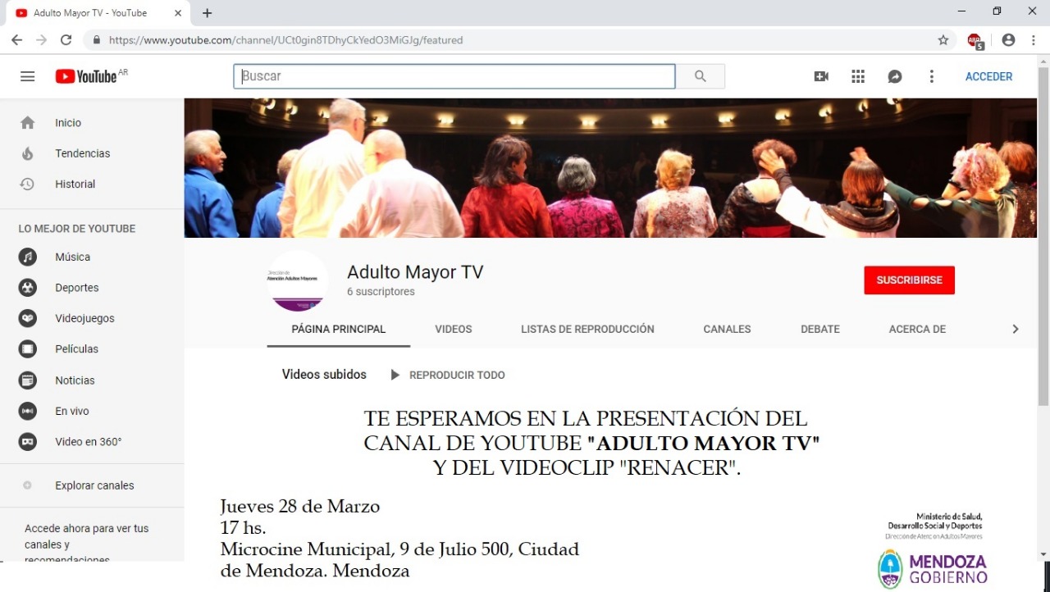Switch to the CANALES tab

pos(727,329)
